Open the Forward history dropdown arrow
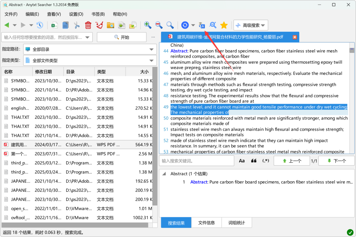 pos(31,25)
